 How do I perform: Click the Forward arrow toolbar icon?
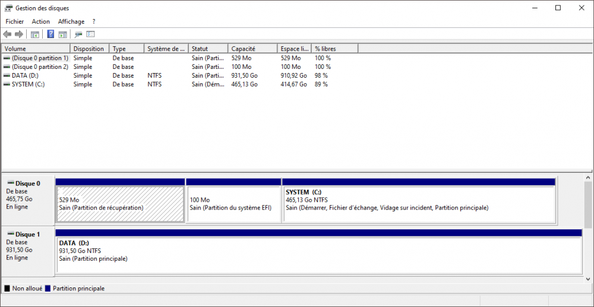19,34
